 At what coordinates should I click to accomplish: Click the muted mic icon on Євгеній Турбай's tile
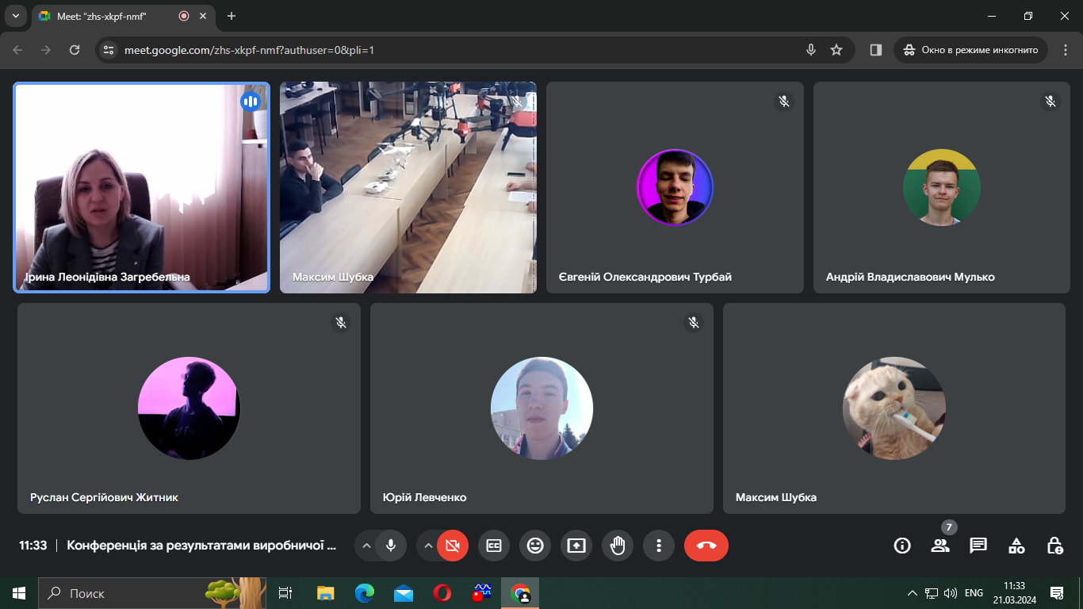[783, 101]
